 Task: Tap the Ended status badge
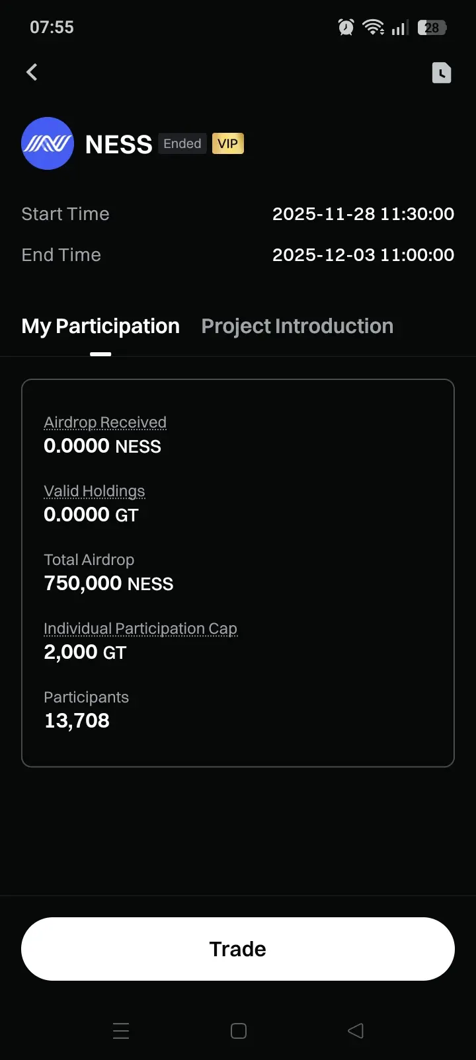tap(182, 143)
